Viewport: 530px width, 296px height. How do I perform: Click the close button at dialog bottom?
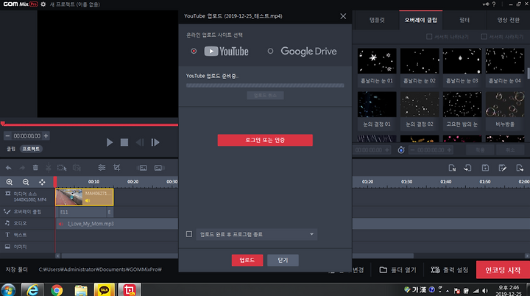pos(283,260)
